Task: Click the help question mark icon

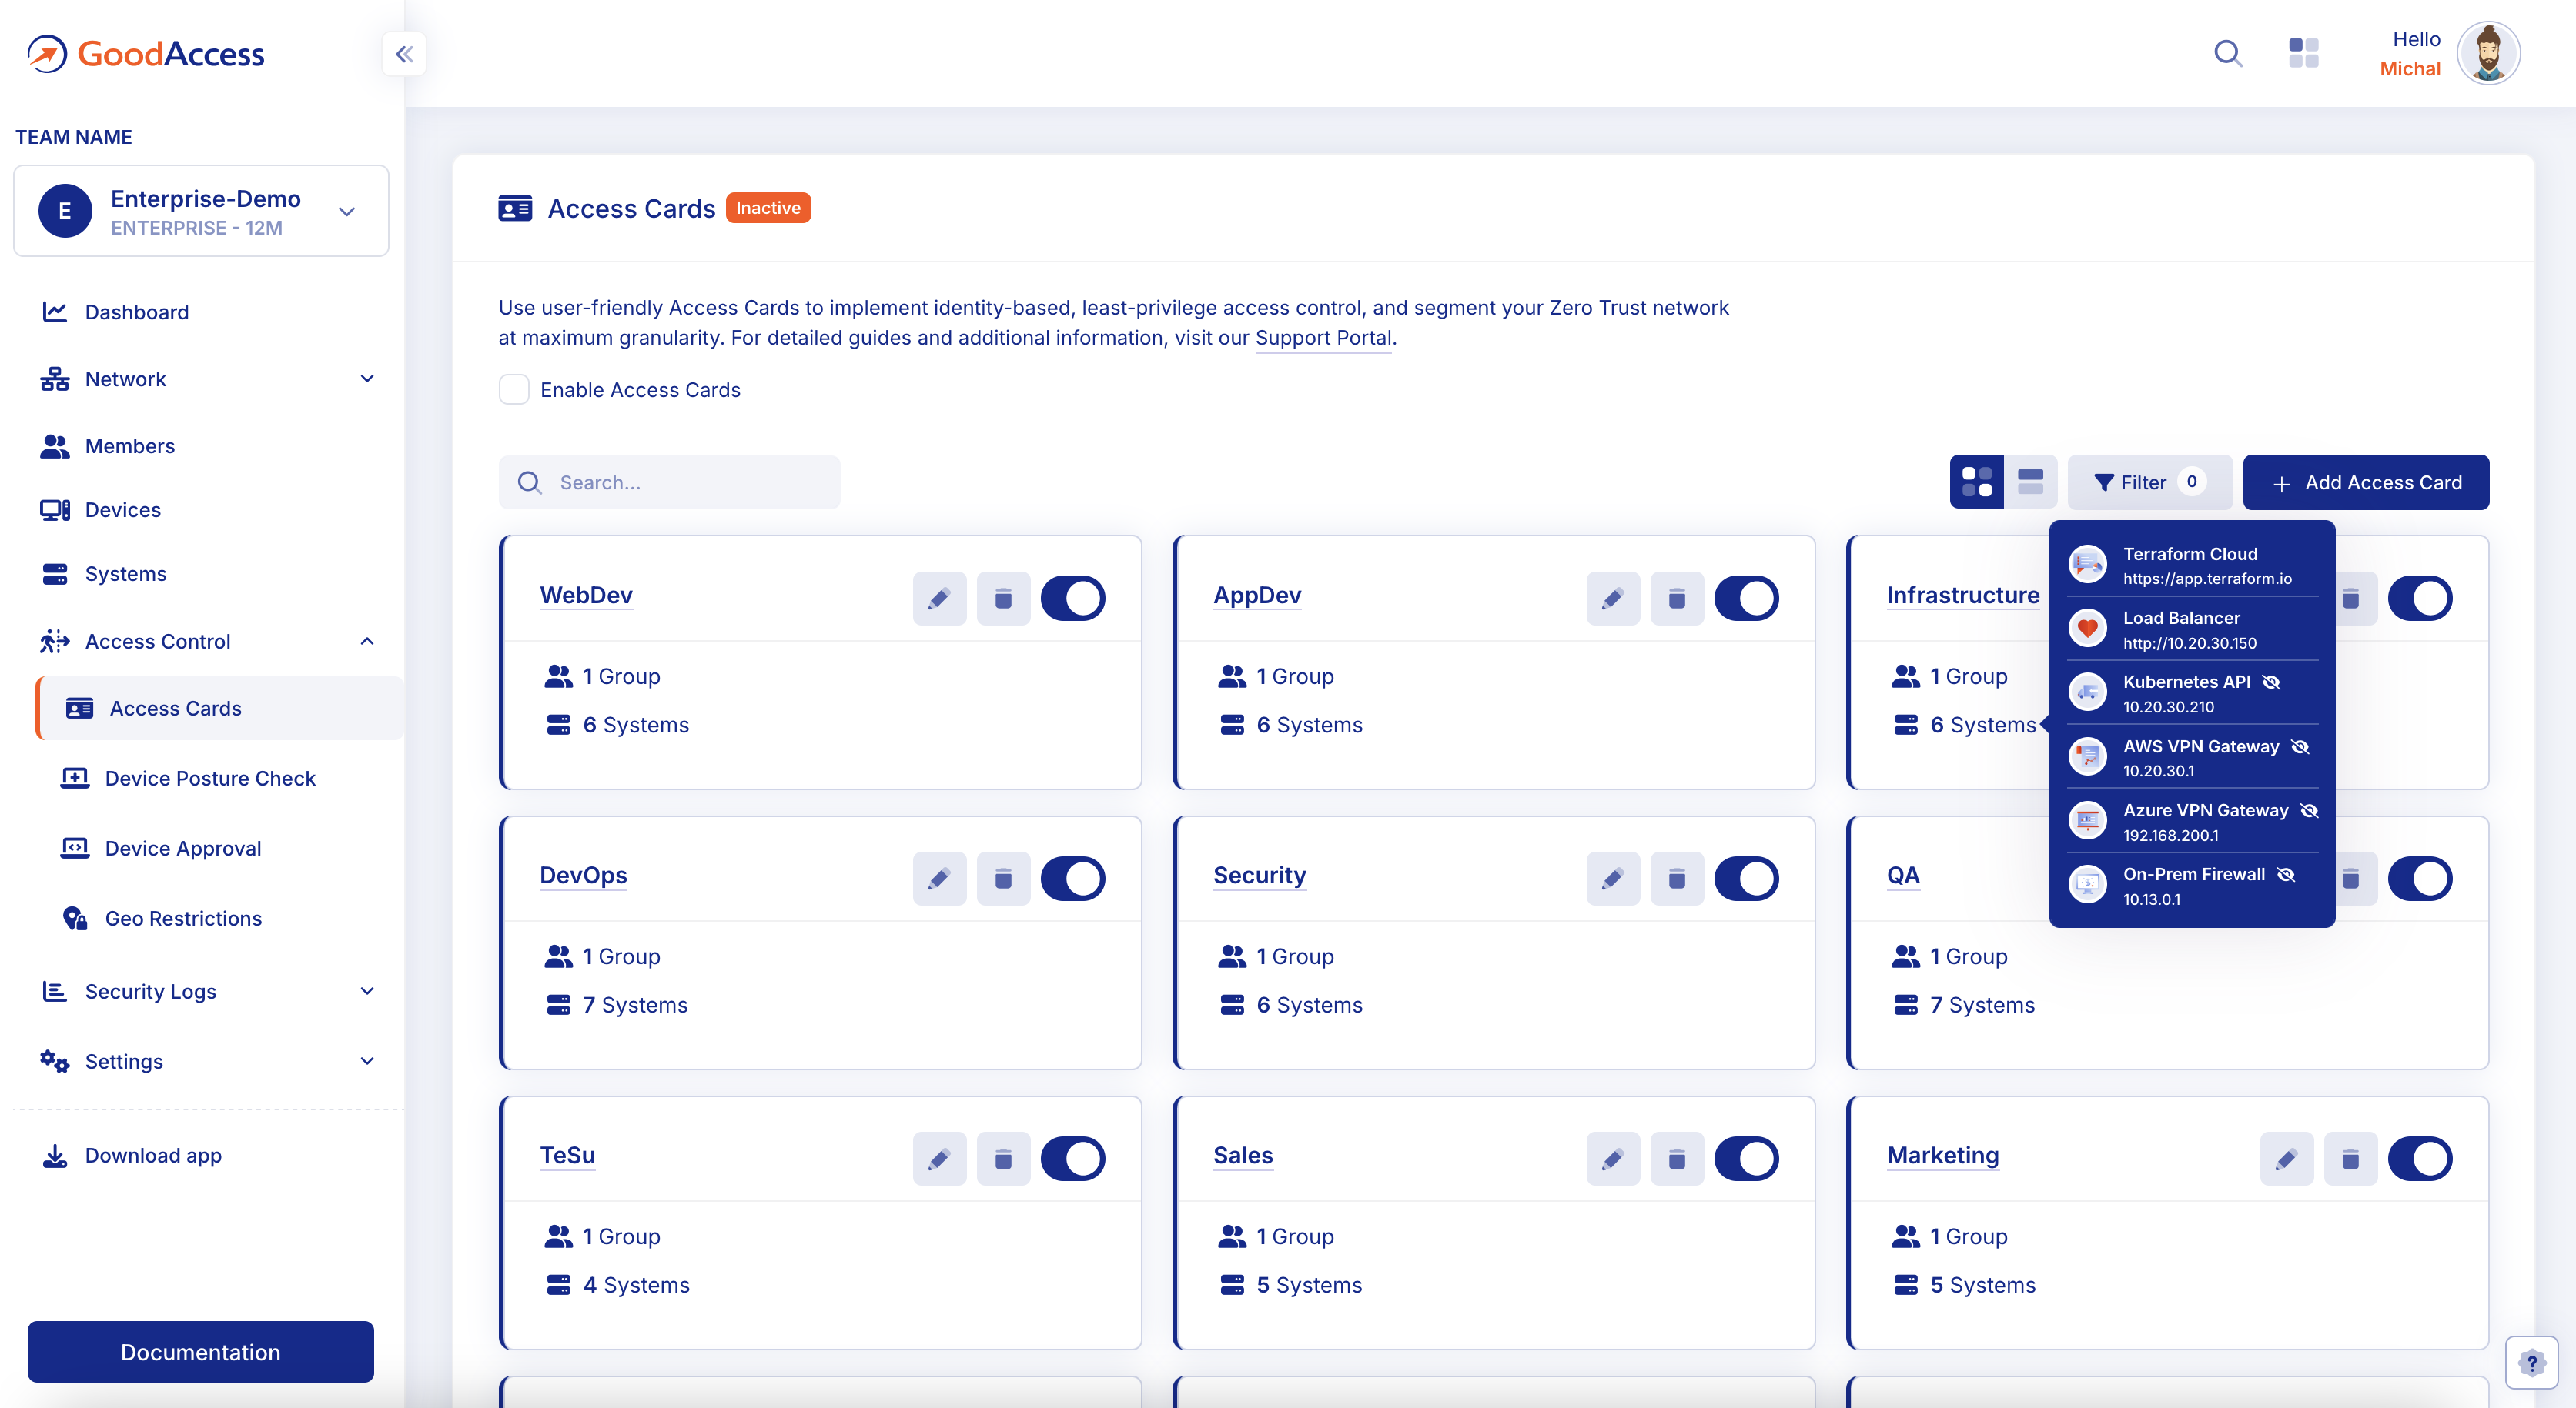Action: [x=2531, y=1362]
